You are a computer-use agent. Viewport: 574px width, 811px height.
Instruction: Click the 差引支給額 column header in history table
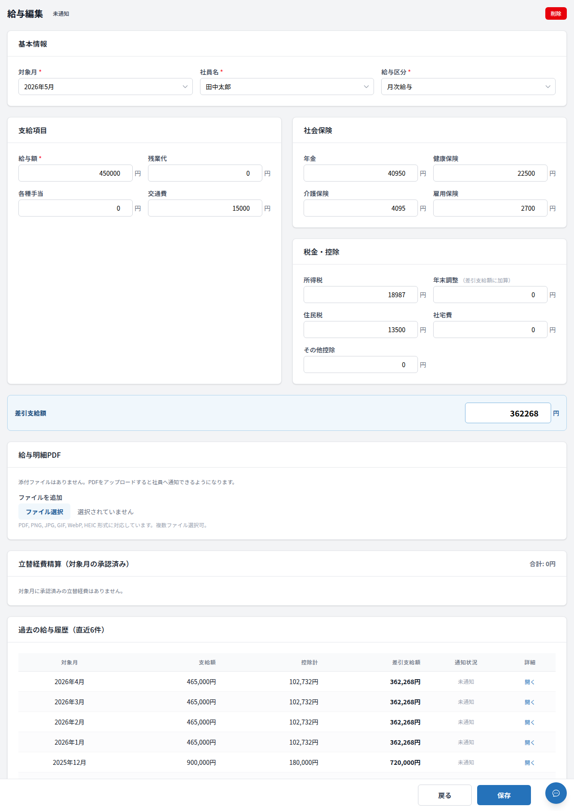pos(406,662)
